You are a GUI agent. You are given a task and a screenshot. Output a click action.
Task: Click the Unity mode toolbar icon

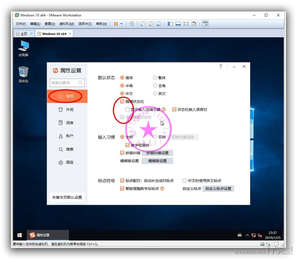coord(194,24)
